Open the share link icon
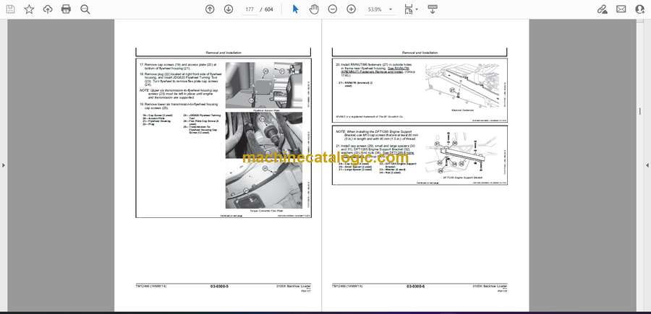651x314 pixels. click(x=602, y=9)
